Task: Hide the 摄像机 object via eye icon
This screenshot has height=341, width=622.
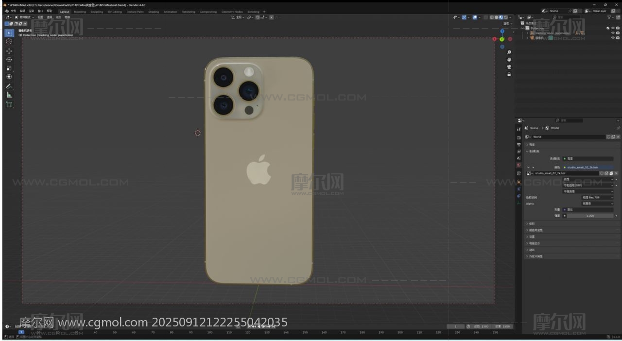Action: coord(613,38)
